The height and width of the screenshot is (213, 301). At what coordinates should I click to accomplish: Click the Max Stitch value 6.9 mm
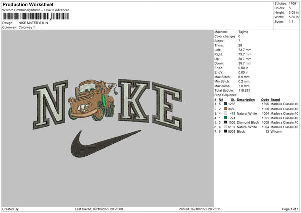244,77
